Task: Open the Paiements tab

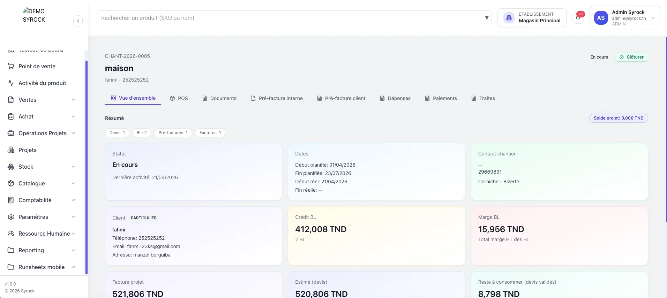Action: [441, 98]
